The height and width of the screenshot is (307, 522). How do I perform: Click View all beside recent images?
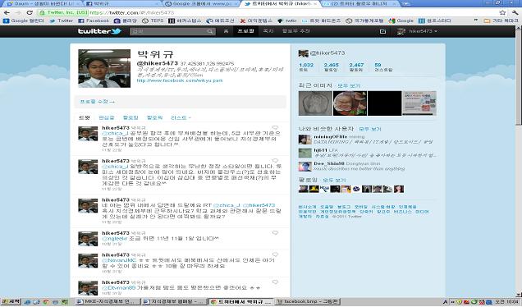[349, 86]
